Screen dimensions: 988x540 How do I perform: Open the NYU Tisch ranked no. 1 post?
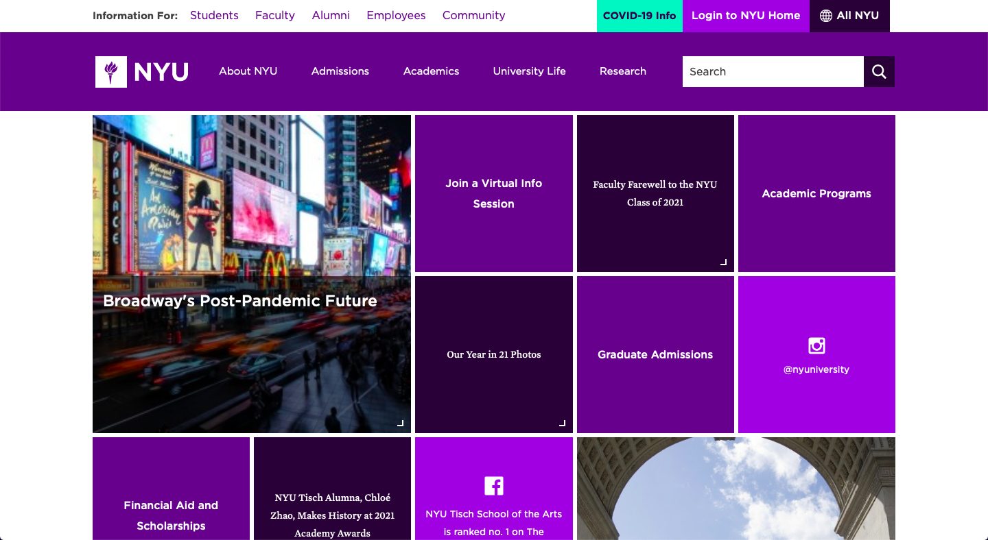[494, 523]
